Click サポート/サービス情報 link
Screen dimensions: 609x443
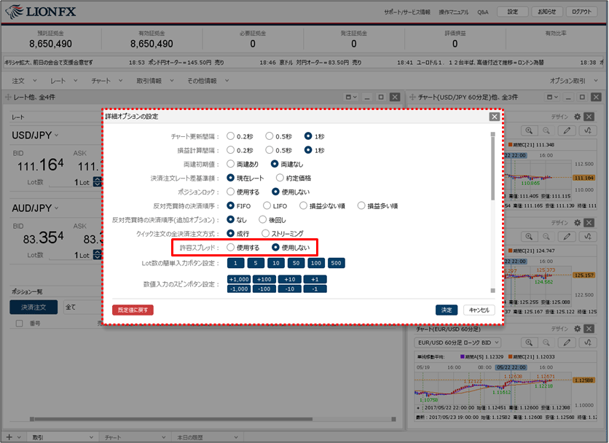point(407,12)
